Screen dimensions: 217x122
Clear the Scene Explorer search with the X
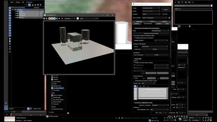tap(27, 5)
